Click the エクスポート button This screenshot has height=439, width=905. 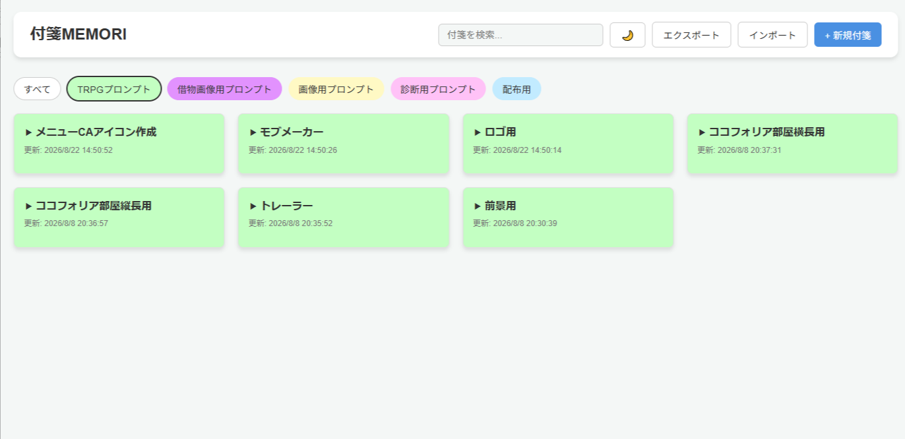tap(691, 35)
